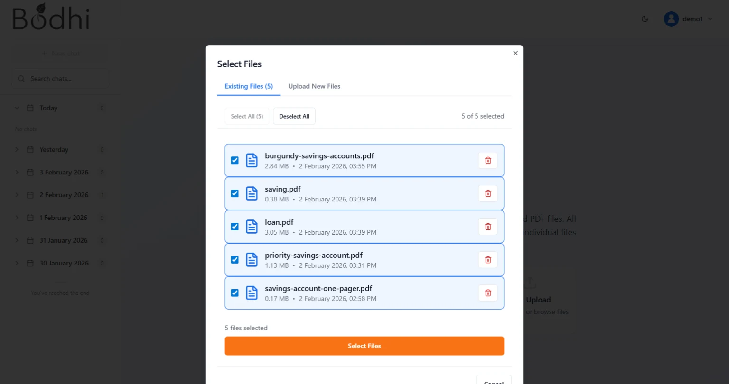
Task: Switch to Upload New Files tab
Action: click(x=314, y=86)
